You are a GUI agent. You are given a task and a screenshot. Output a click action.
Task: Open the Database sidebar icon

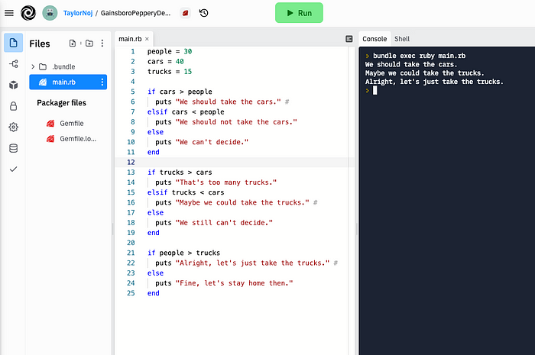(x=13, y=148)
